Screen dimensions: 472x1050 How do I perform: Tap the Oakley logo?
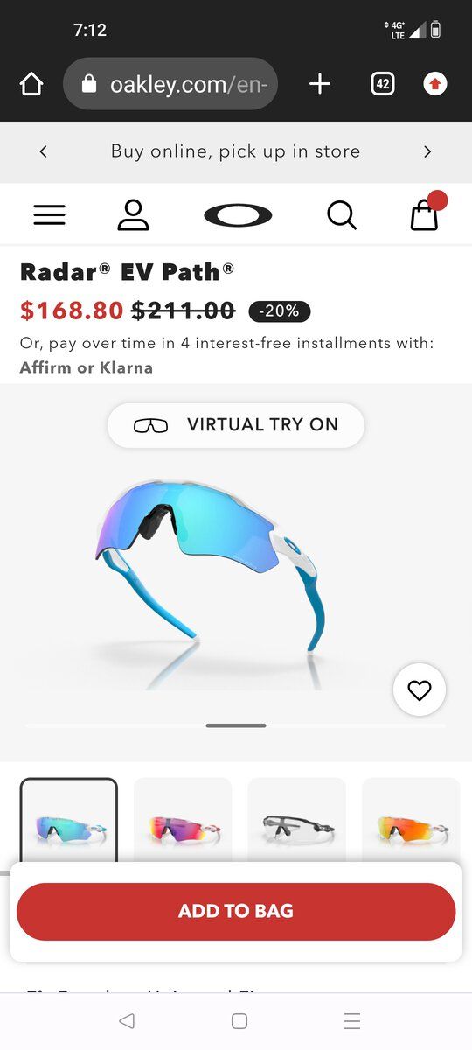238,214
